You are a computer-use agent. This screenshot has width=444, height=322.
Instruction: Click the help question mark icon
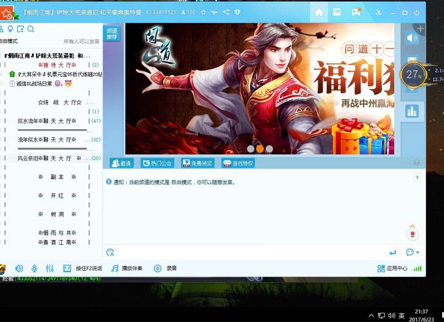point(416,163)
